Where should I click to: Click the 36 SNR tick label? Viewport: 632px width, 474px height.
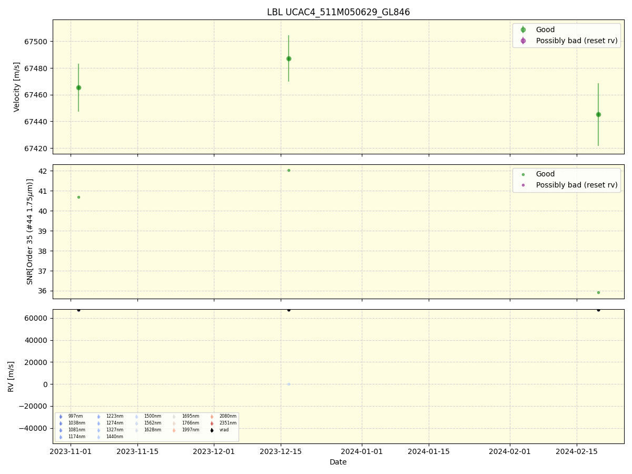click(x=44, y=291)
